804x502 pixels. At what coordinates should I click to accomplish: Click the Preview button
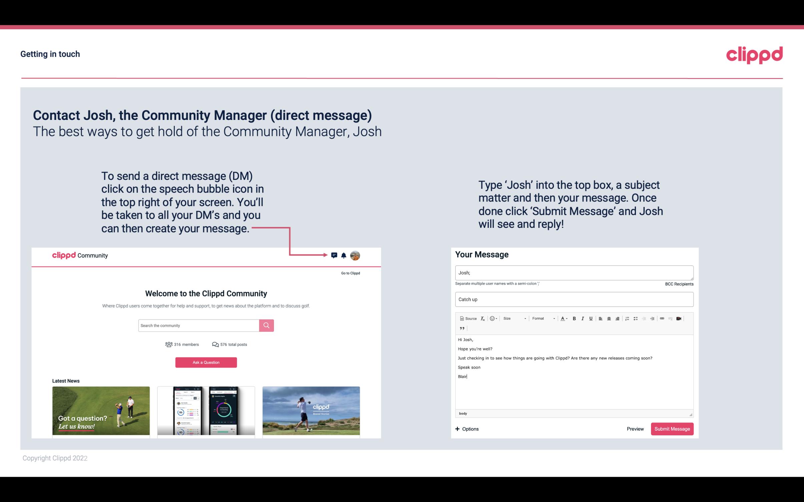pos(634,429)
